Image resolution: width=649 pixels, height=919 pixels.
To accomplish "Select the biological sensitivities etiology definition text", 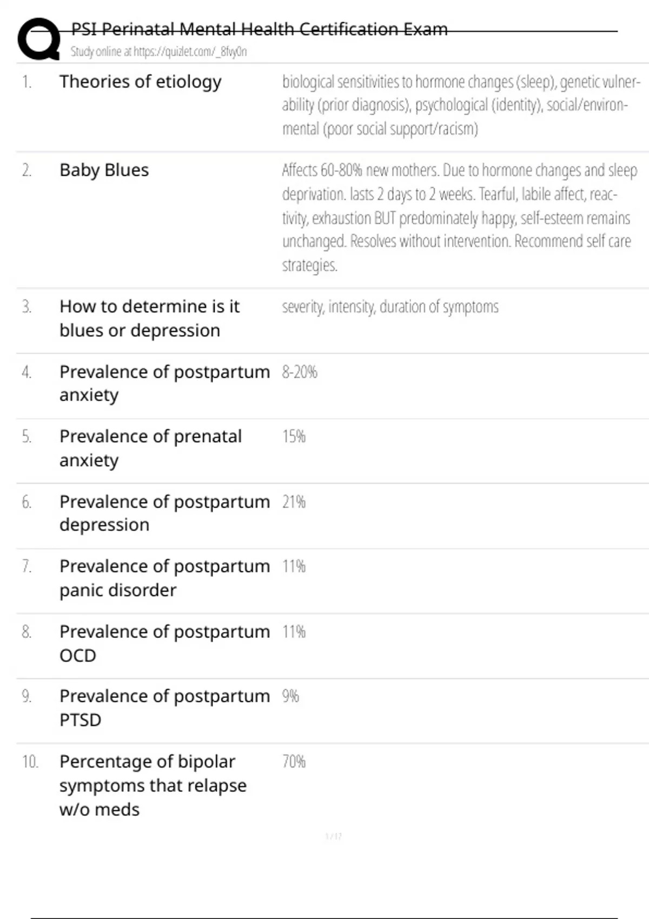I will tap(461, 105).
